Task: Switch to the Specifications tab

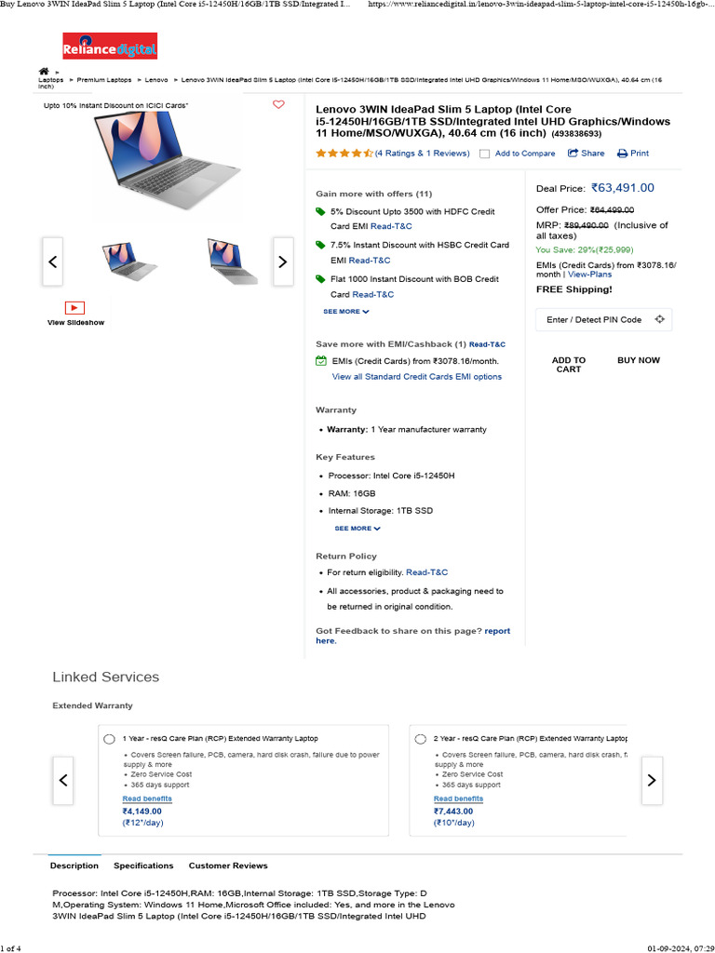Action: [143, 866]
